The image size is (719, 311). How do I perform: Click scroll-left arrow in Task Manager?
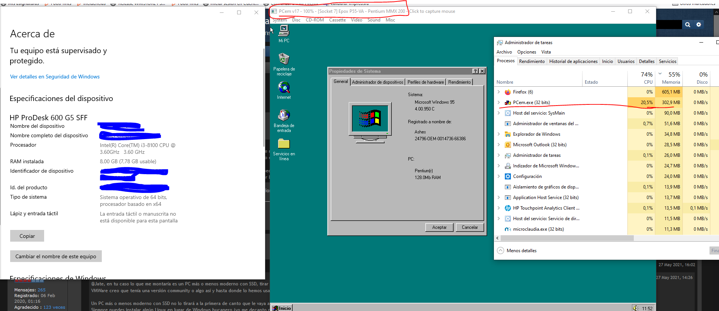(x=497, y=238)
